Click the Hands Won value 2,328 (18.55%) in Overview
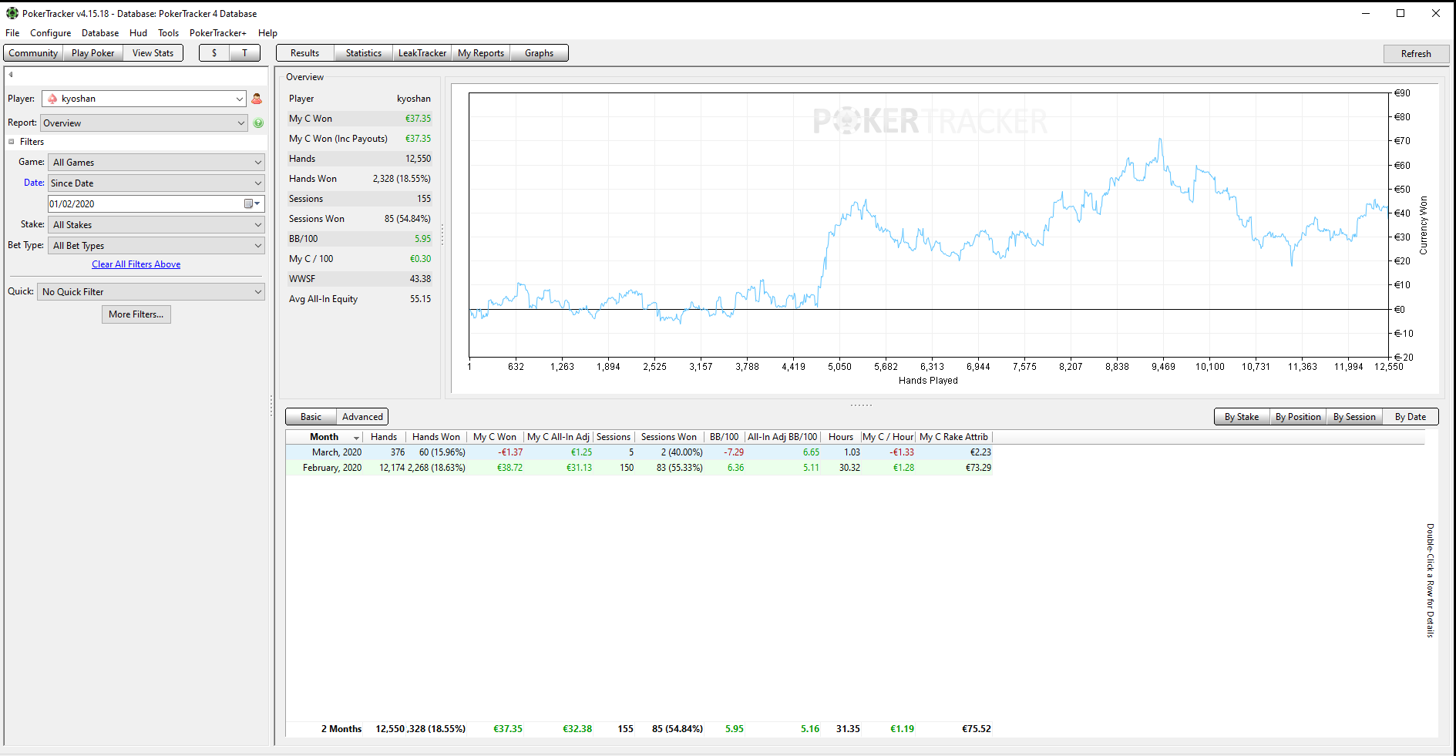 [x=402, y=179]
